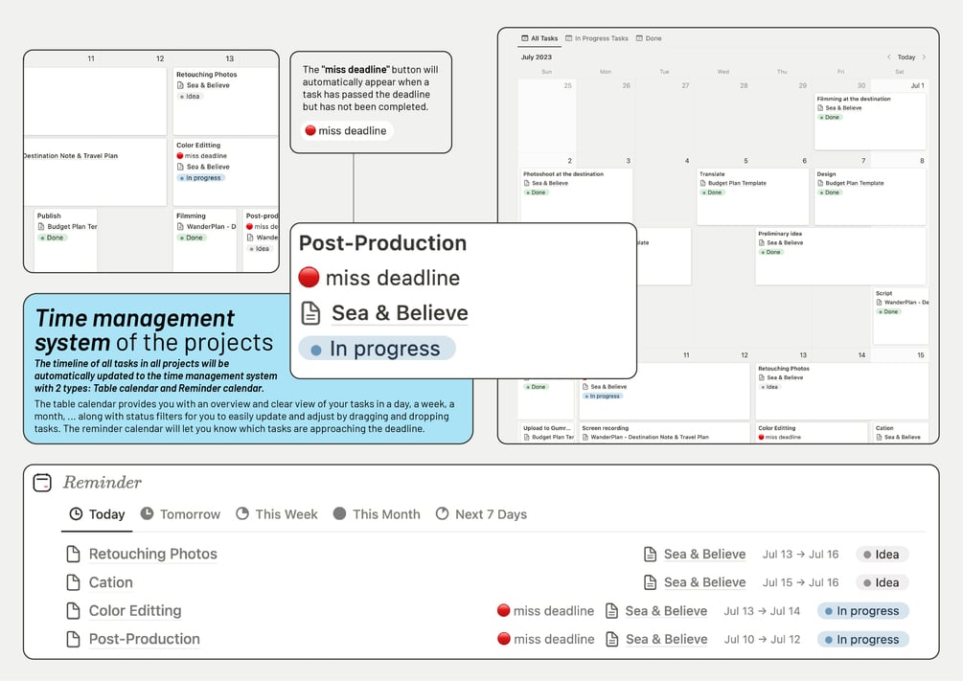
Task: Click document icon beside Sea & Believe in Cation row
Action: point(650,582)
